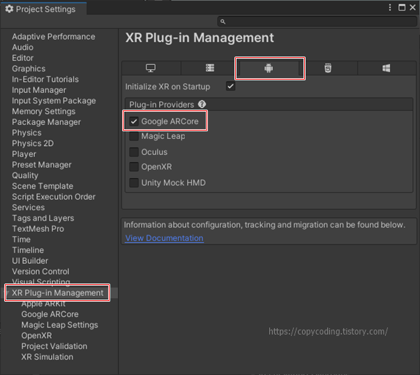Close the Project Settings window
Viewport: 420px width, 375px height.
coord(413,8)
